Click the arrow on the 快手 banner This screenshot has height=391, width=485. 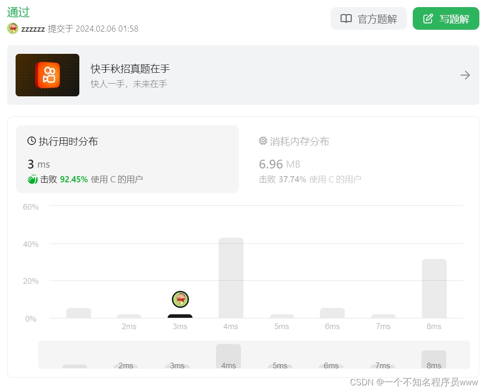465,75
